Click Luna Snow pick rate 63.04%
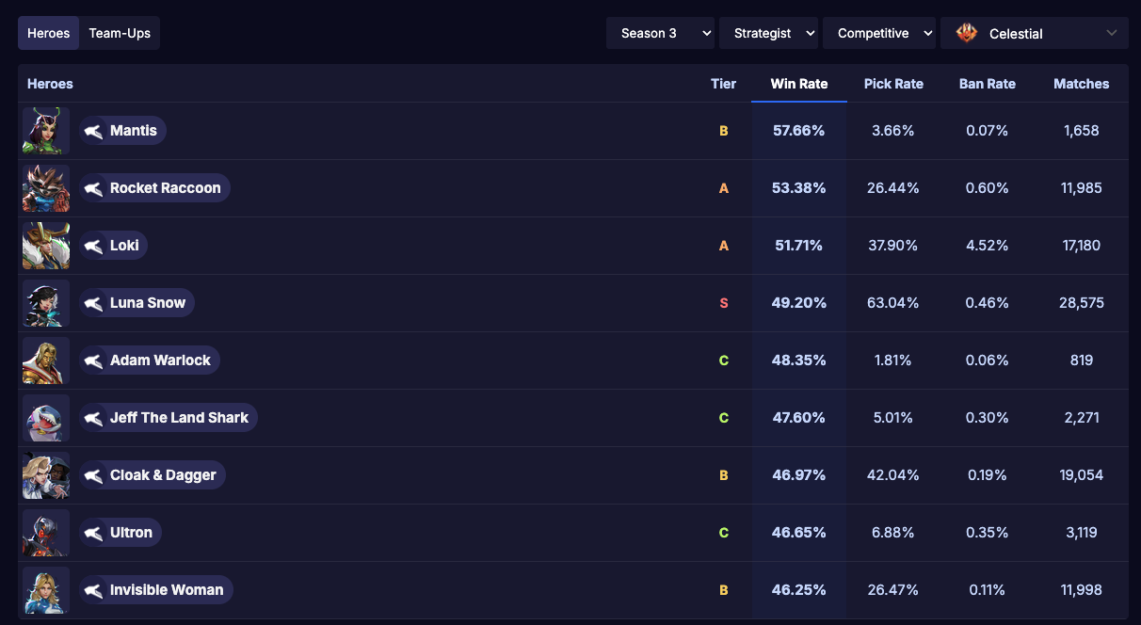The height and width of the screenshot is (625, 1141). point(893,303)
